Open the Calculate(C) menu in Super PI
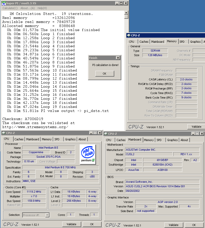This screenshot has width=205, height=228. [10, 8]
